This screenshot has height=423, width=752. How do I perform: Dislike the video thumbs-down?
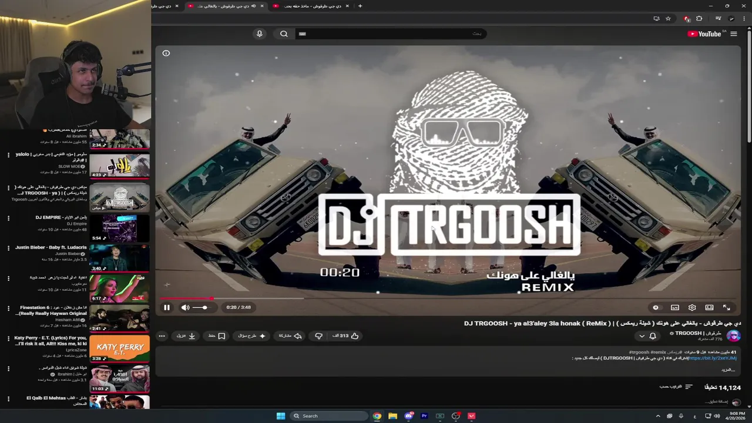318,336
